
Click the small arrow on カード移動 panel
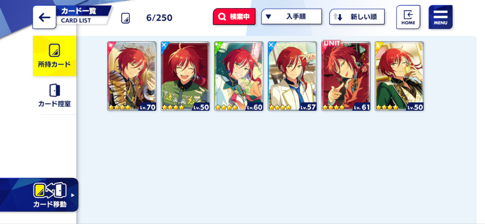click(x=73, y=195)
